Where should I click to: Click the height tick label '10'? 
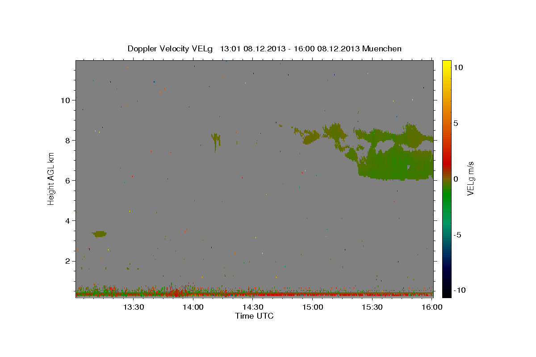point(65,100)
